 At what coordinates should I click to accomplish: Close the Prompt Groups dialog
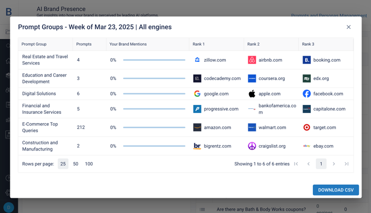click(x=348, y=27)
